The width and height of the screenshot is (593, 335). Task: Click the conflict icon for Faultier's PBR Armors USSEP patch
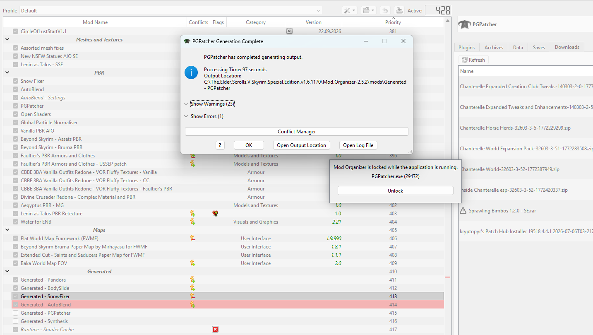192,164
